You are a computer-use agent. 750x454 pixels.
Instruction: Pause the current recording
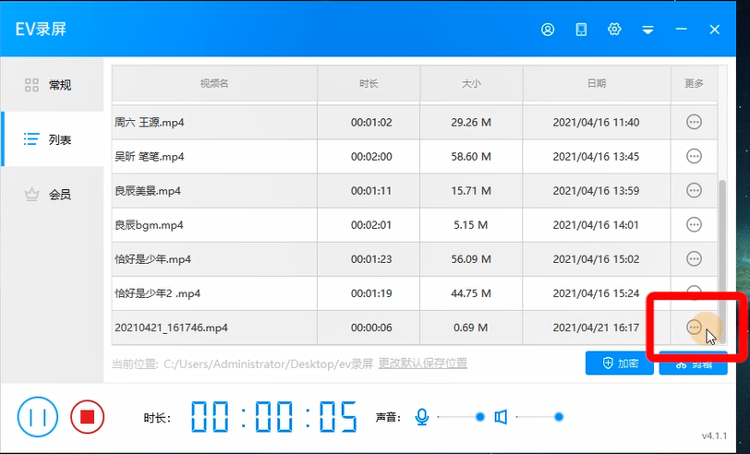click(x=38, y=417)
